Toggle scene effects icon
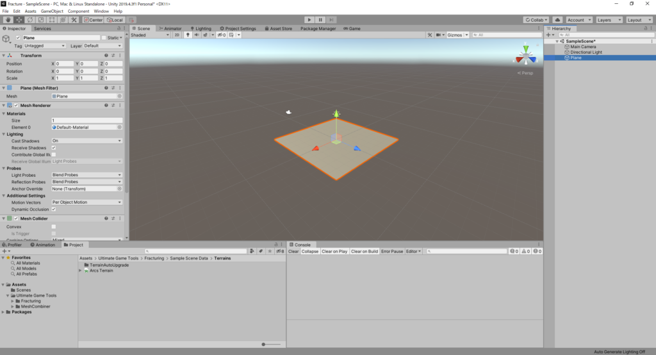 point(206,35)
